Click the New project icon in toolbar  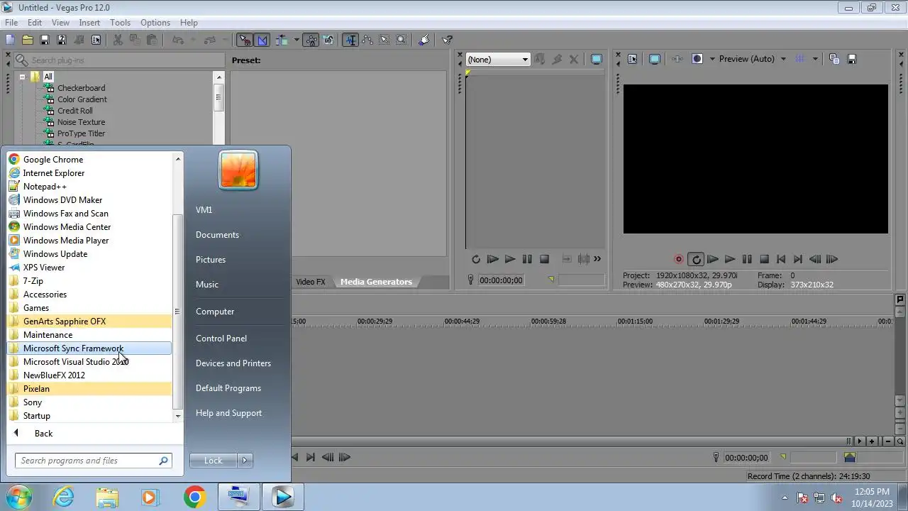(10, 40)
